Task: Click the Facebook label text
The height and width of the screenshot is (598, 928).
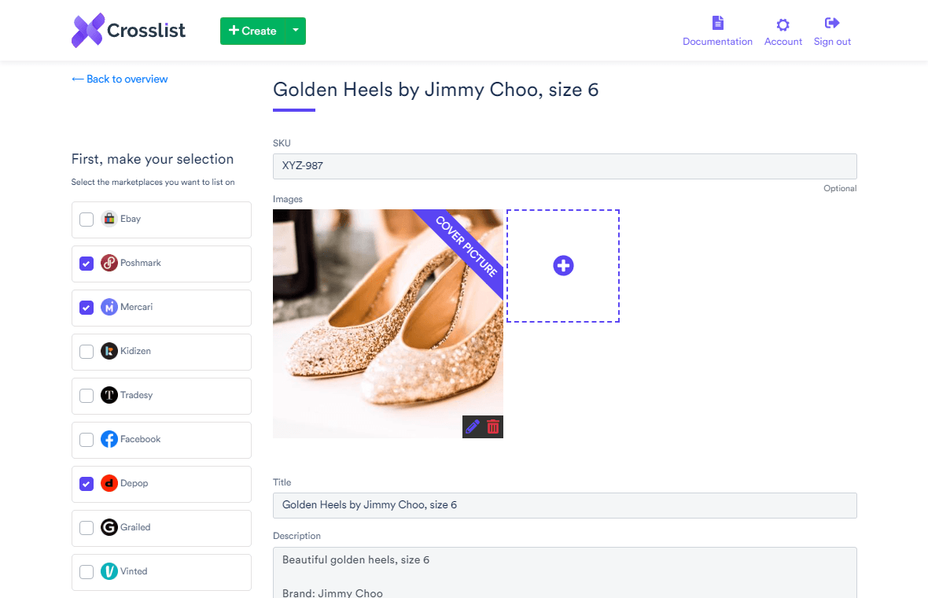Action: coord(140,439)
